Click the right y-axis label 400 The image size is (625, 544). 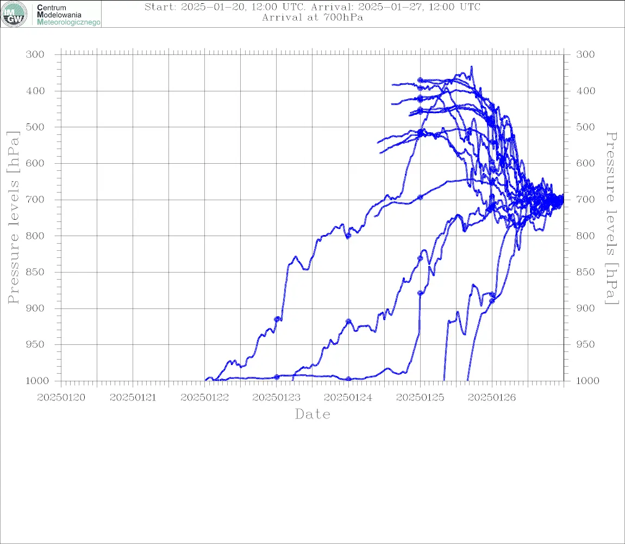tap(585, 91)
